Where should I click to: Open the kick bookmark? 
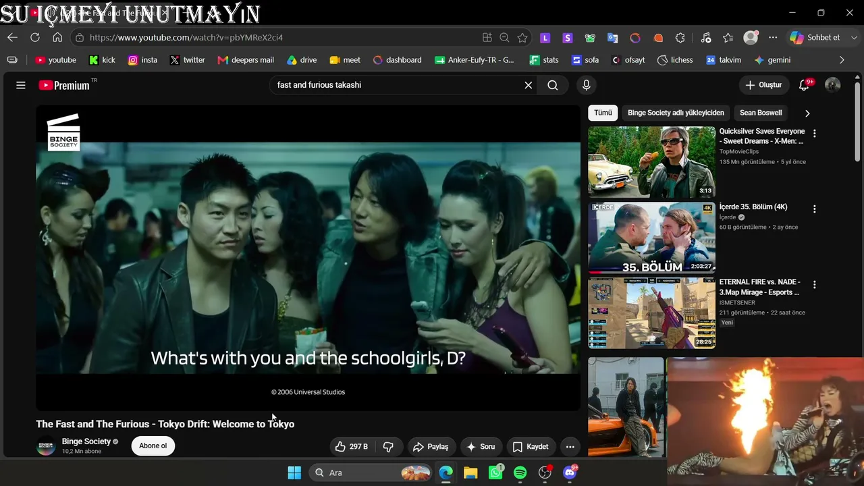pyautogui.click(x=103, y=60)
